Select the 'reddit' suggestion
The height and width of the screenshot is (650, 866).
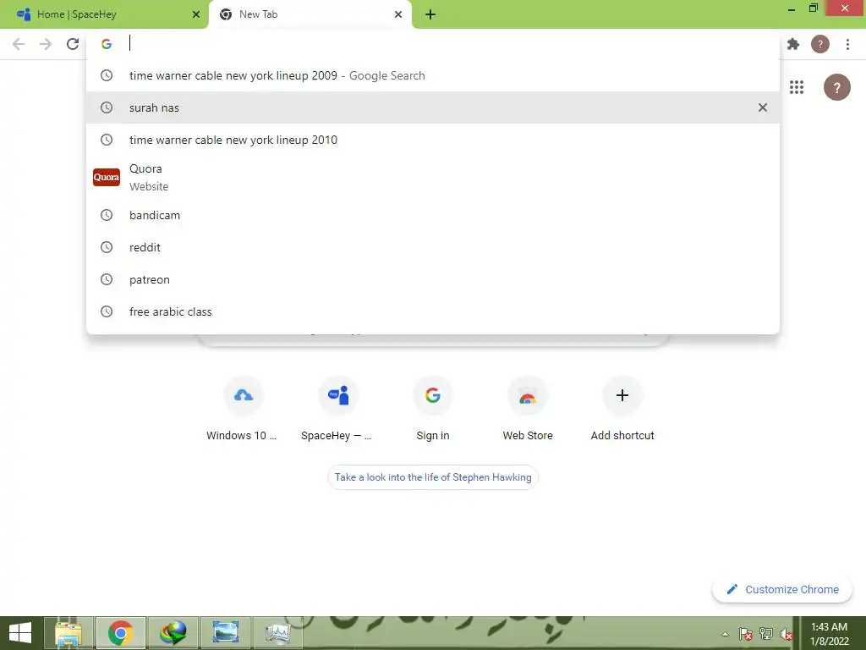(x=433, y=248)
